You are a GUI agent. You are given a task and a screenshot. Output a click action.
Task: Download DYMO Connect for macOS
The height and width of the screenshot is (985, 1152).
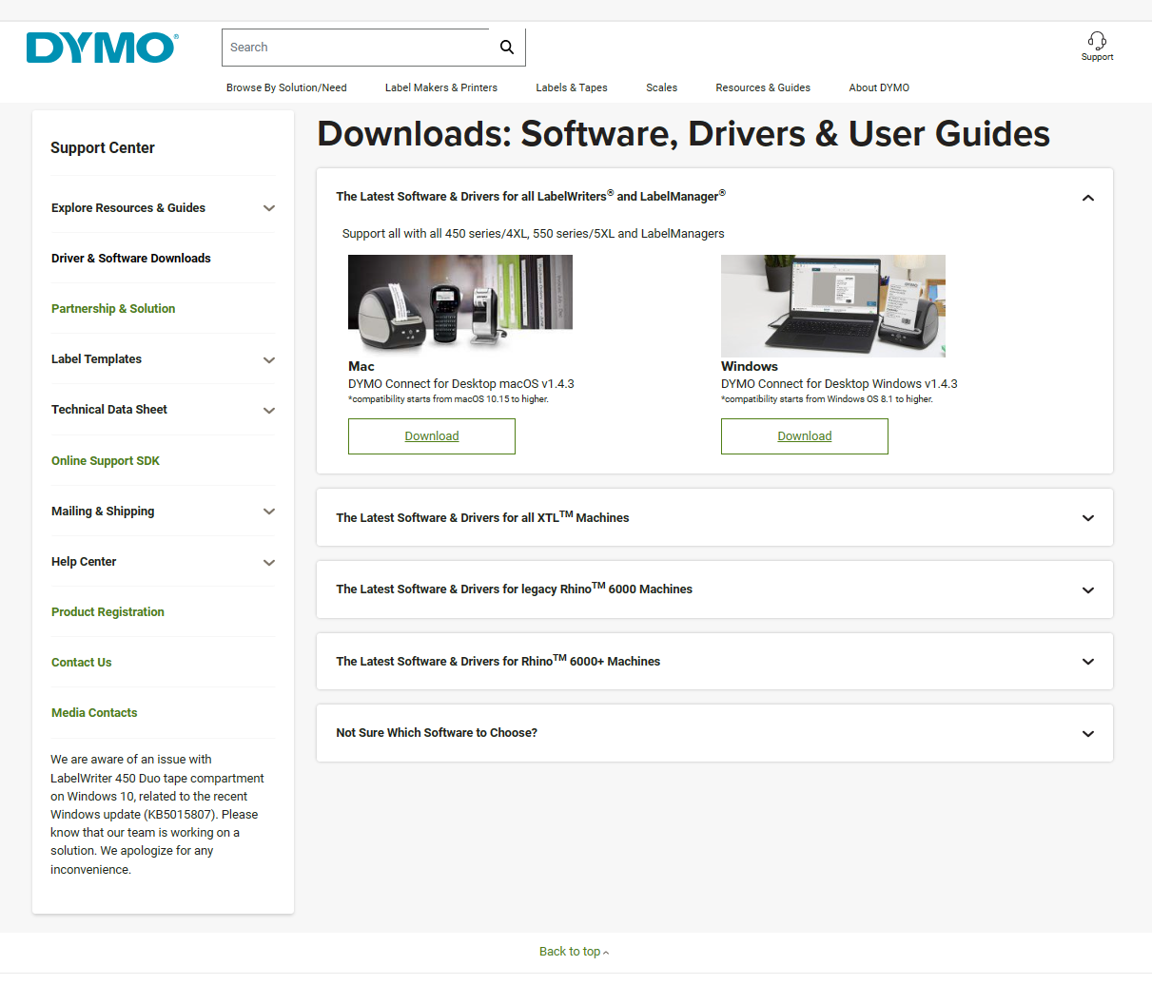tap(431, 436)
